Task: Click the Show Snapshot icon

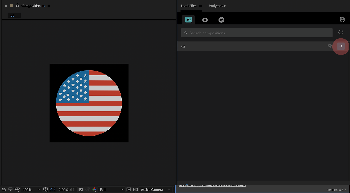Action: [87, 189]
